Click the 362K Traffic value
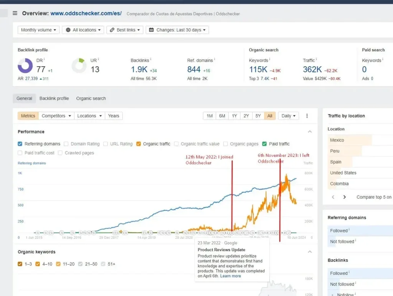Viewport: 393px width, 296px height. click(x=312, y=69)
